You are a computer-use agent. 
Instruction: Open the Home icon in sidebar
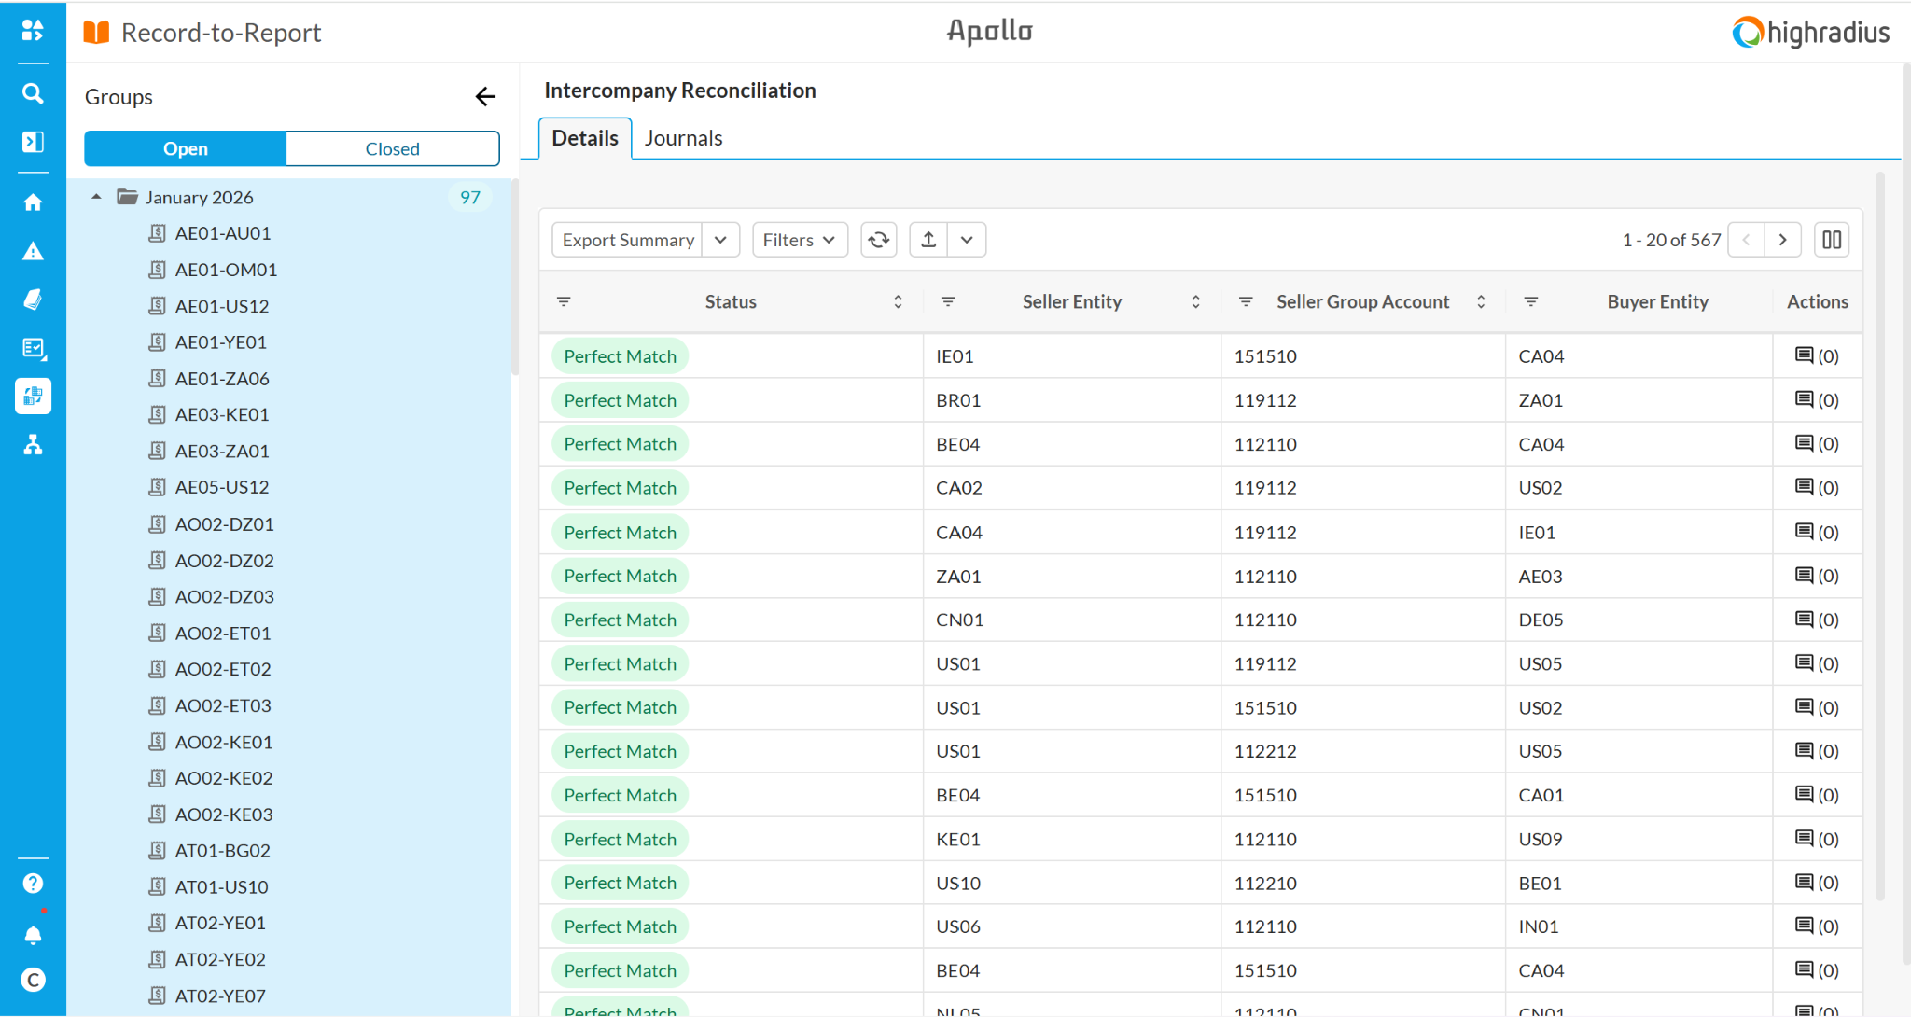[x=33, y=202]
